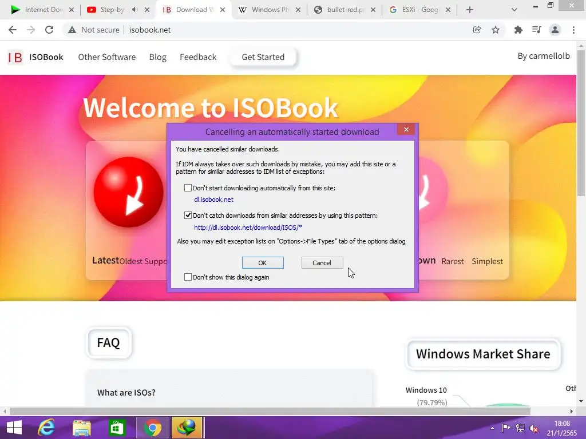
Task: Open Windows Store from the taskbar
Action: pyautogui.click(x=117, y=428)
